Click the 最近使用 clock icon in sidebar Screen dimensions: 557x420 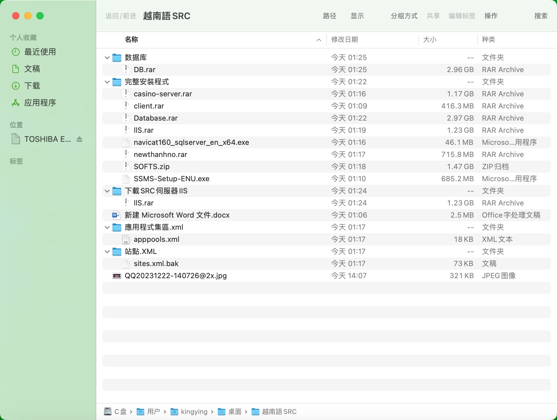[x=16, y=52]
